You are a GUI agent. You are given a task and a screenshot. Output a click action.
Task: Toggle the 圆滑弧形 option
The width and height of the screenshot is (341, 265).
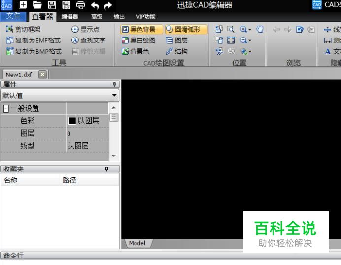pyautogui.click(x=186, y=29)
